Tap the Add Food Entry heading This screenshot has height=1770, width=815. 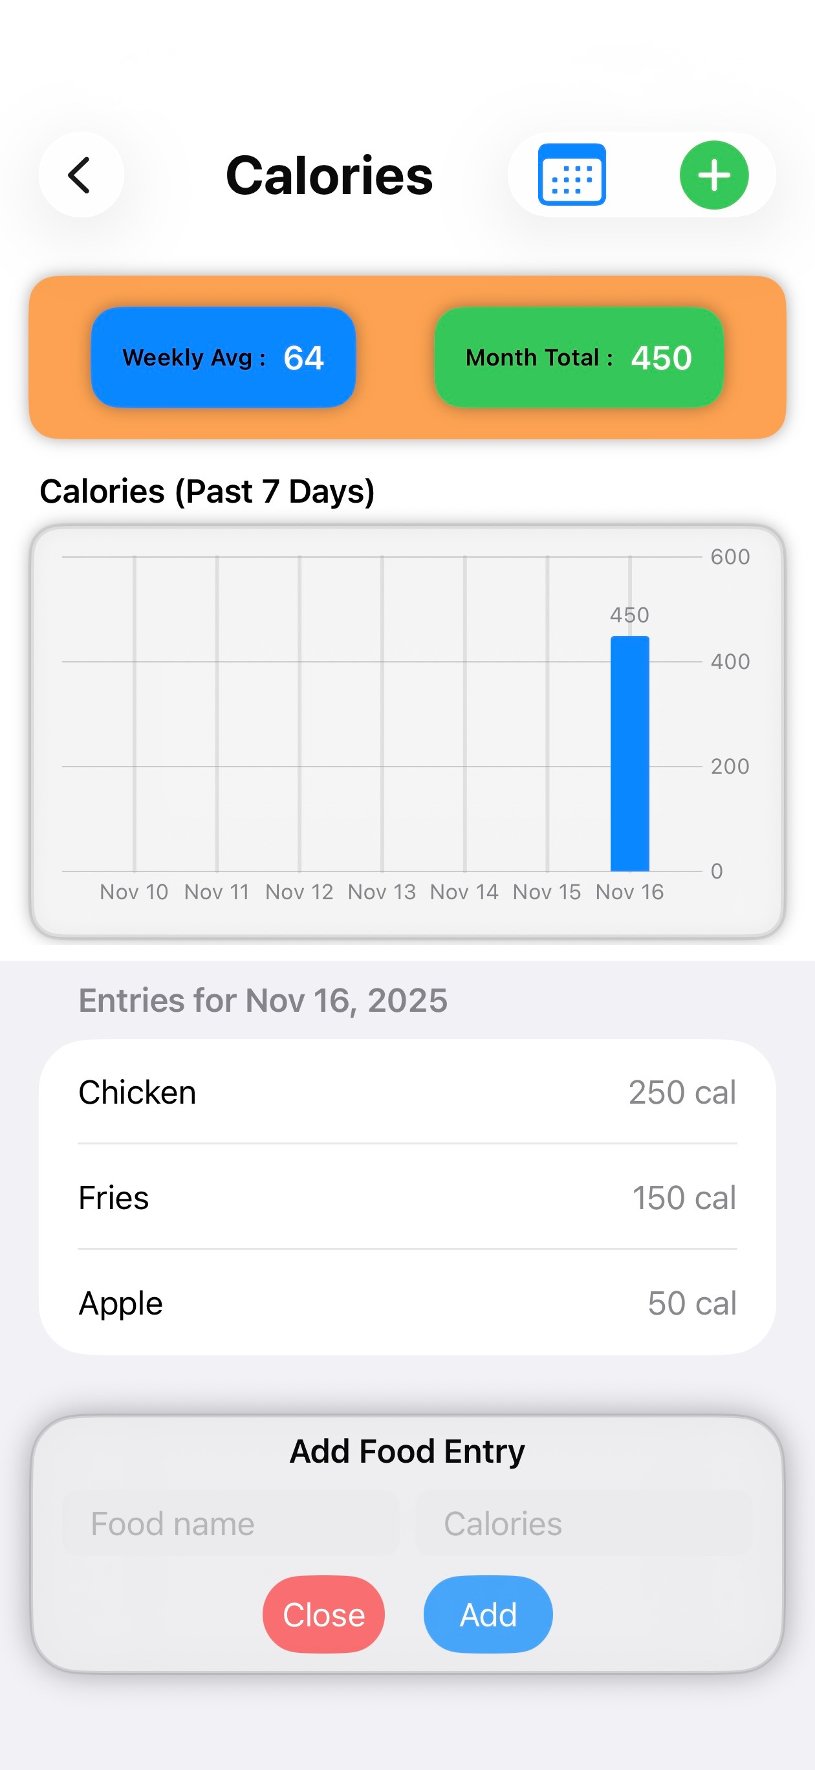click(407, 1451)
